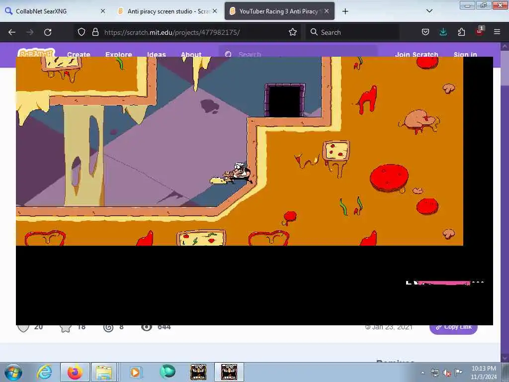Click the Copy Link button
509x382 pixels.
[453, 328]
